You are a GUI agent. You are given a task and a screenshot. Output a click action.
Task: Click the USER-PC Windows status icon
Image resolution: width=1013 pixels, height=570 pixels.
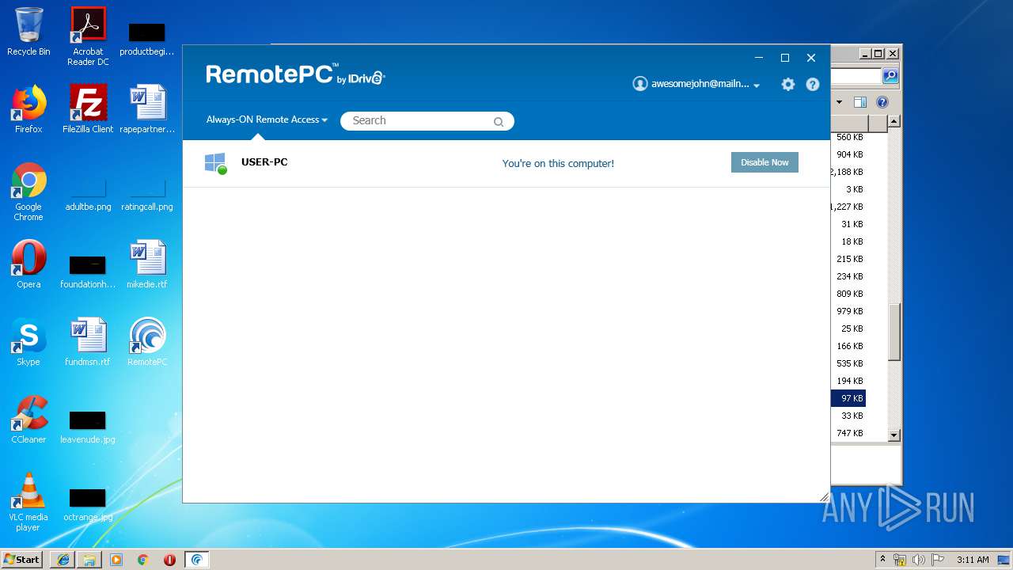coord(215,163)
